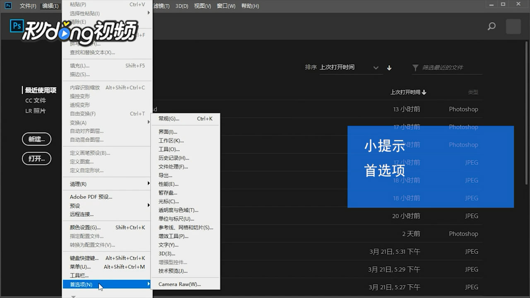
Task: Expand the 选择性粘贴(I) submenu
Action: 107,13
